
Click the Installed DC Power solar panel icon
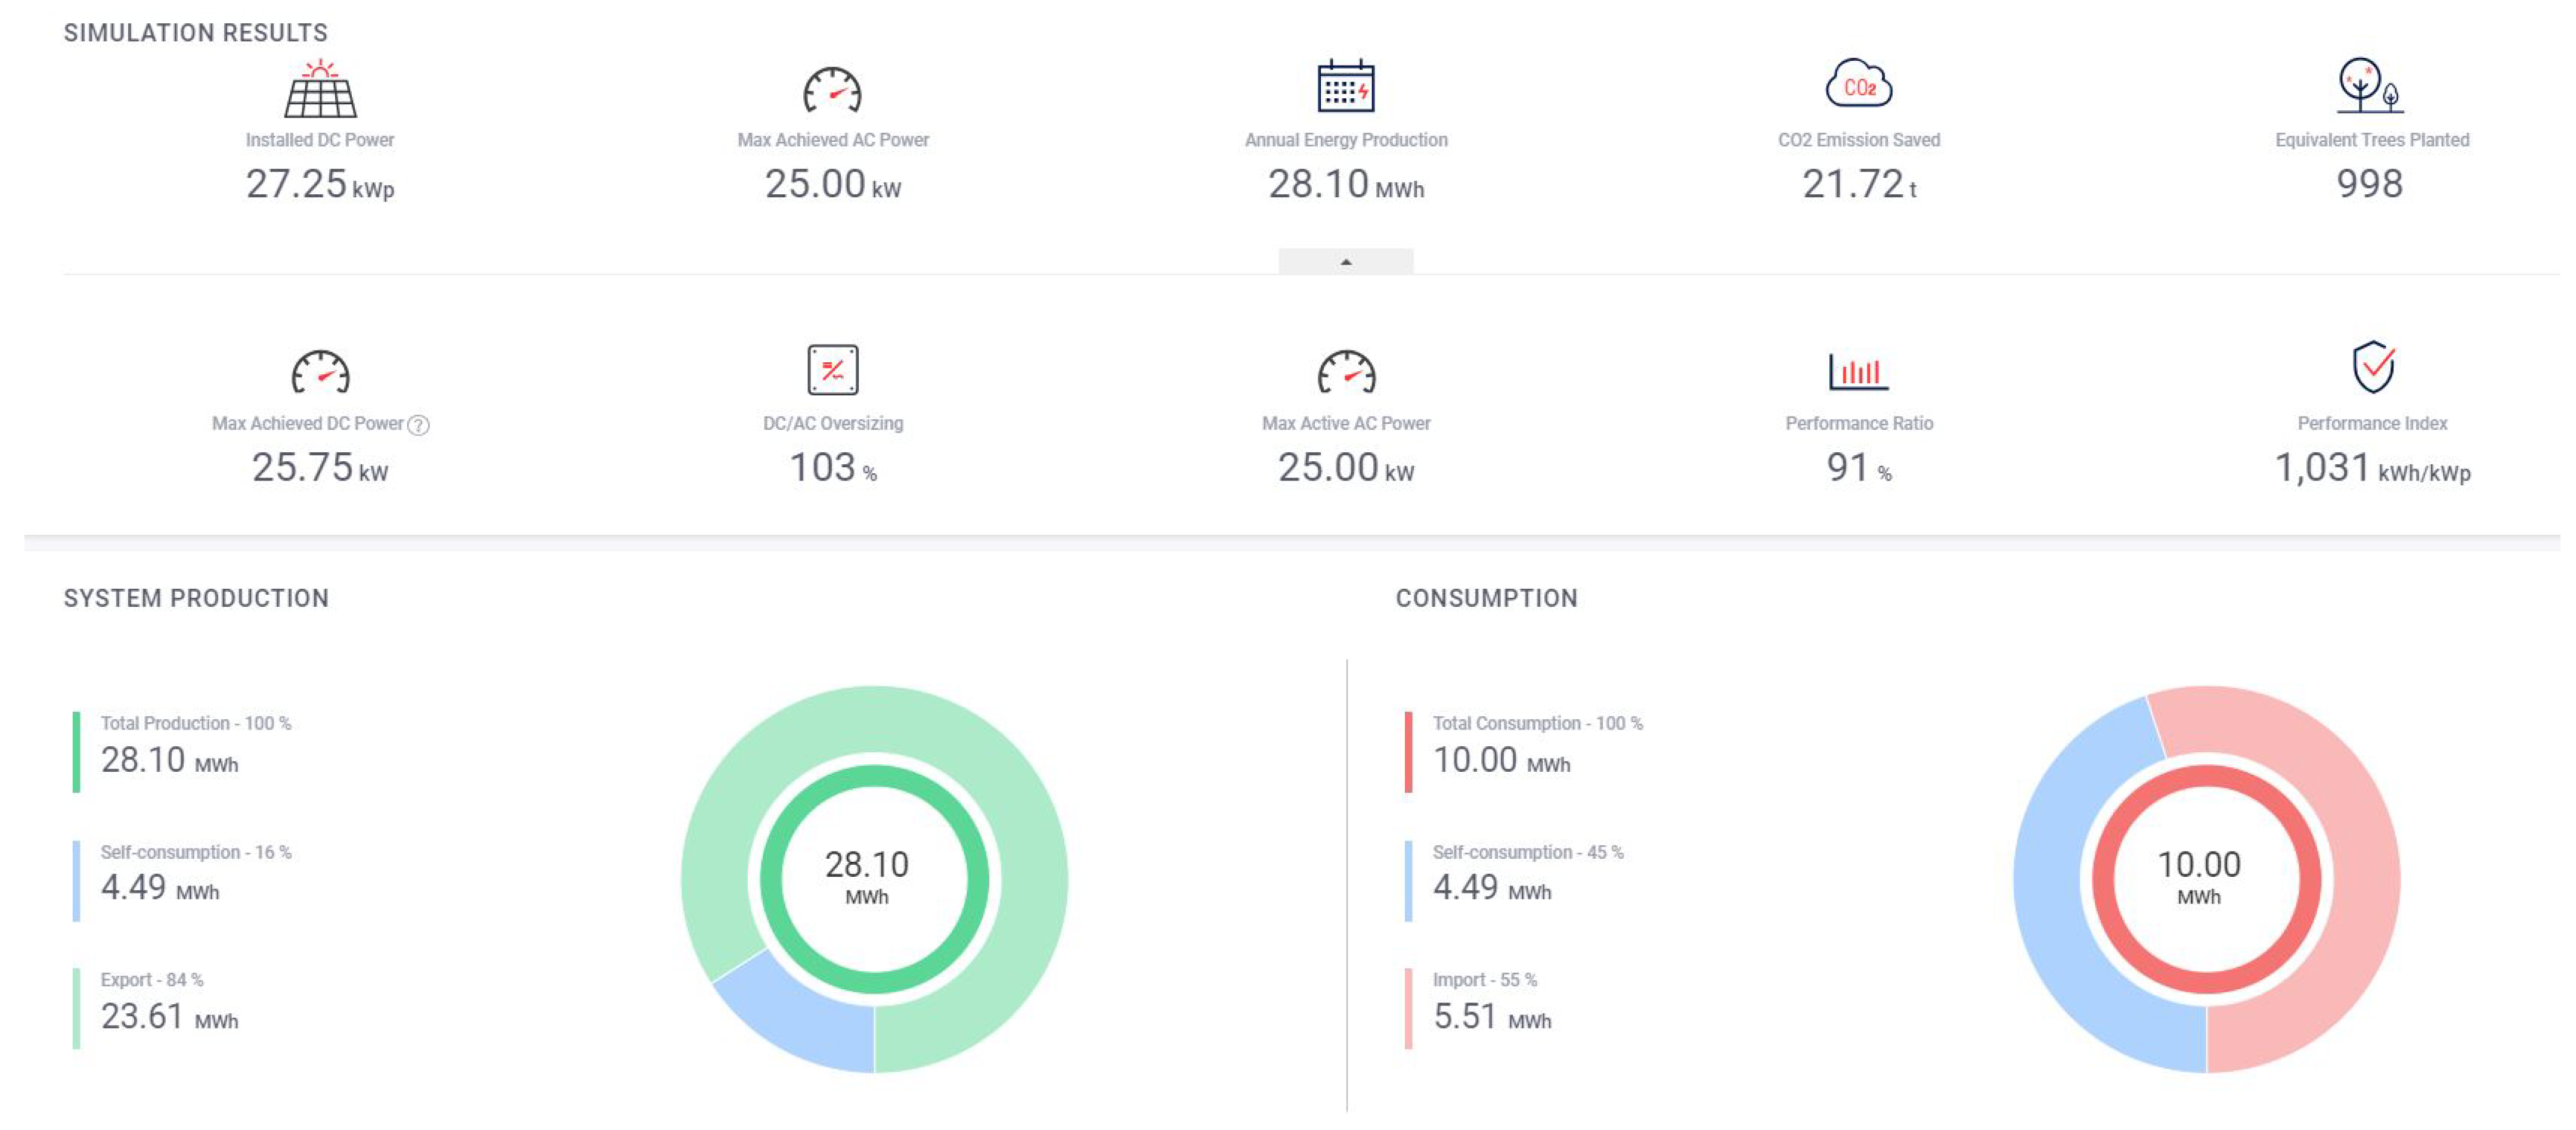pos(320,89)
